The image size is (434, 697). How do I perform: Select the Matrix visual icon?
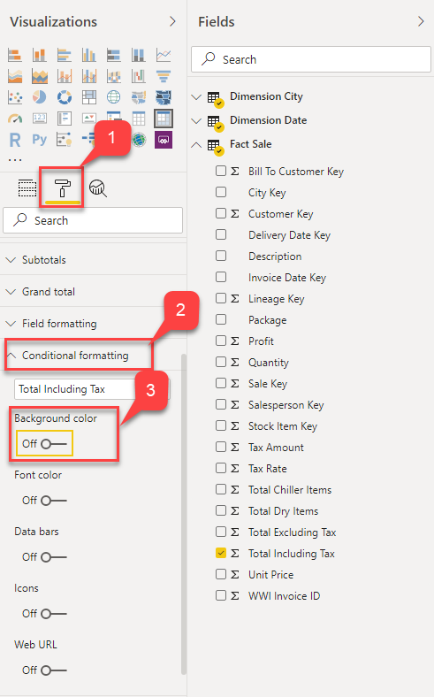(163, 119)
